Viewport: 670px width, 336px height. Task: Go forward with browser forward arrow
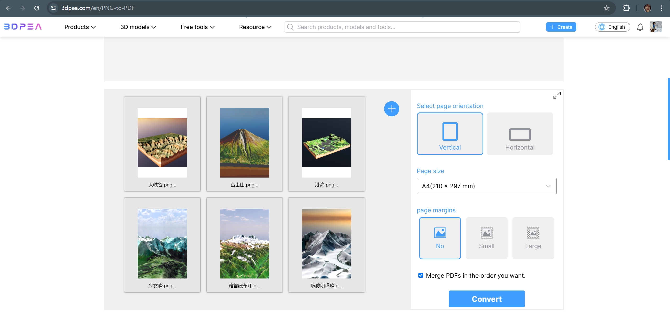tap(23, 8)
